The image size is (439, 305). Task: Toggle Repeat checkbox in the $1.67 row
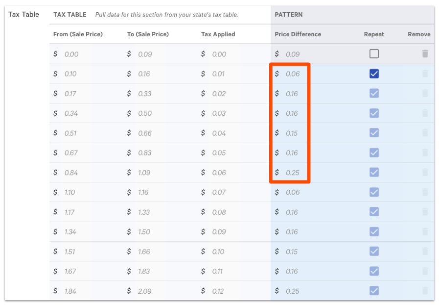374,271
